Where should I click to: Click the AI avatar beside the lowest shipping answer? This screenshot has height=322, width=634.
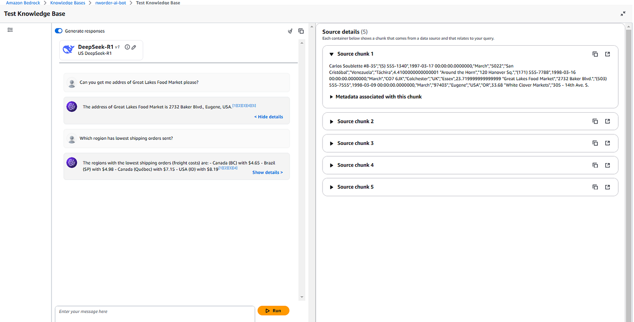(x=72, y=163)
